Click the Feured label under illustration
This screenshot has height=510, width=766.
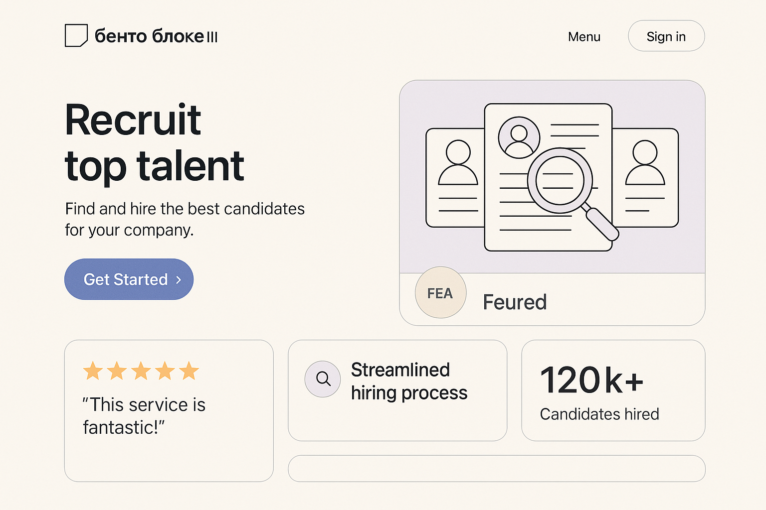click(515, 302)
